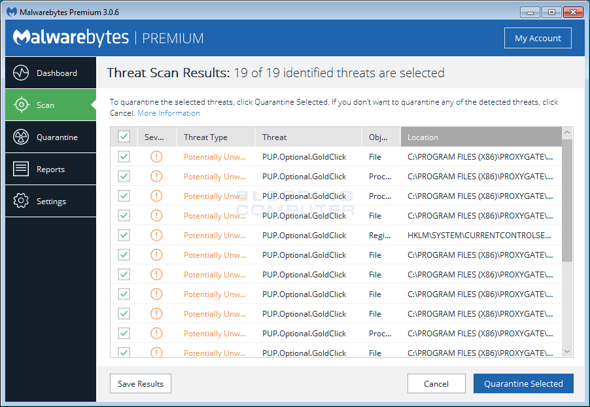Click the Quarantine radiation icon in sidebar
The image size is (590, 407).
click(x=21, y=137)
